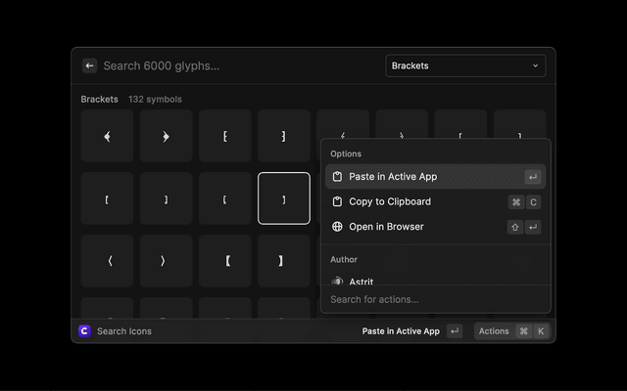
Task: Choose the bold right lenticular bracket glyph
Action: tap(283, 261)
